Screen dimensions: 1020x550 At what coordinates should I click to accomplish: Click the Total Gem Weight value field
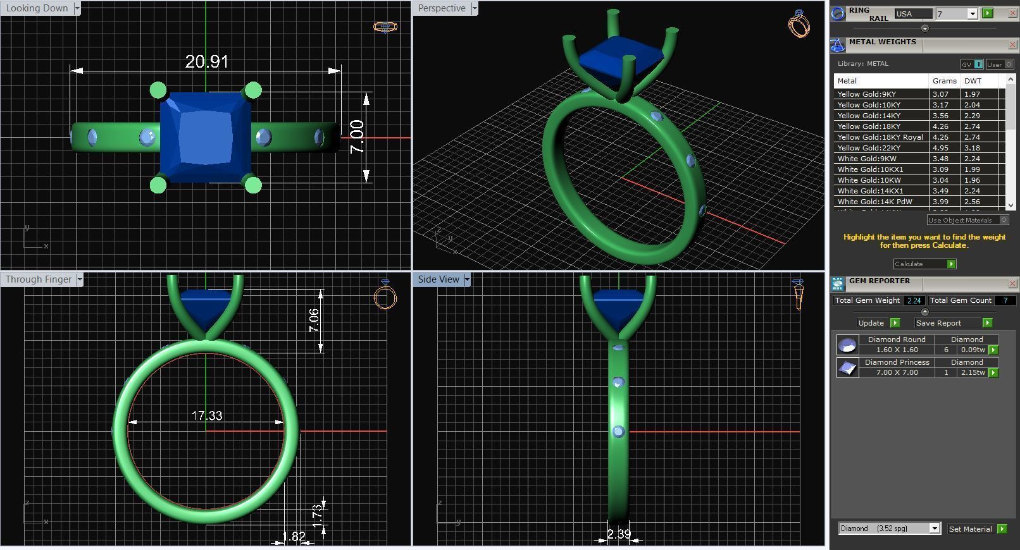(914, 300)
